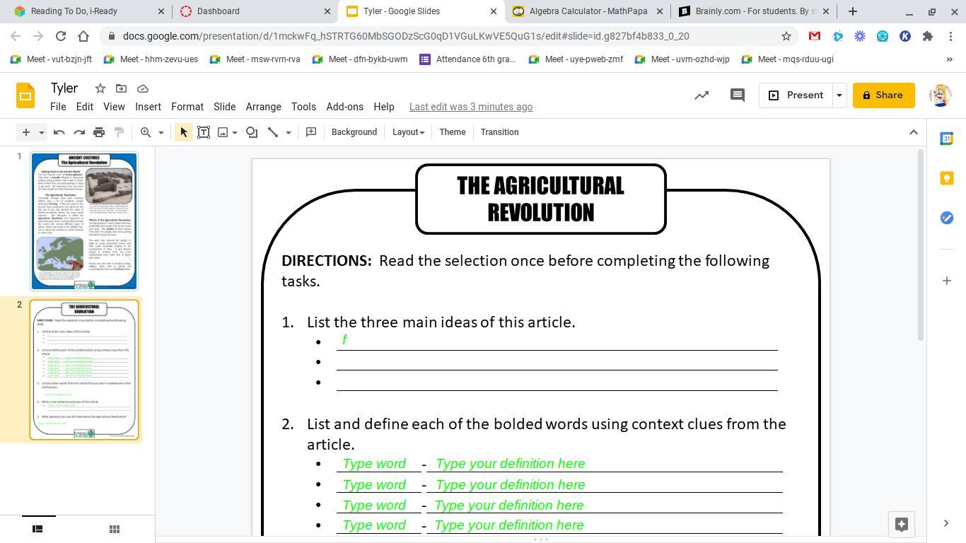Collapse the menus with the up chevron
The image size is (966, 543).
(914, 132)
